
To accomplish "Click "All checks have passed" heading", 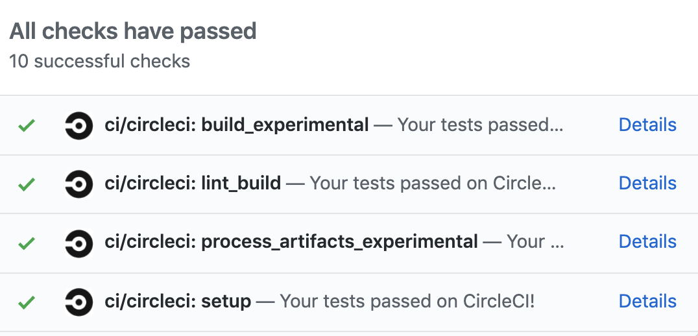I will coord(133,30).
